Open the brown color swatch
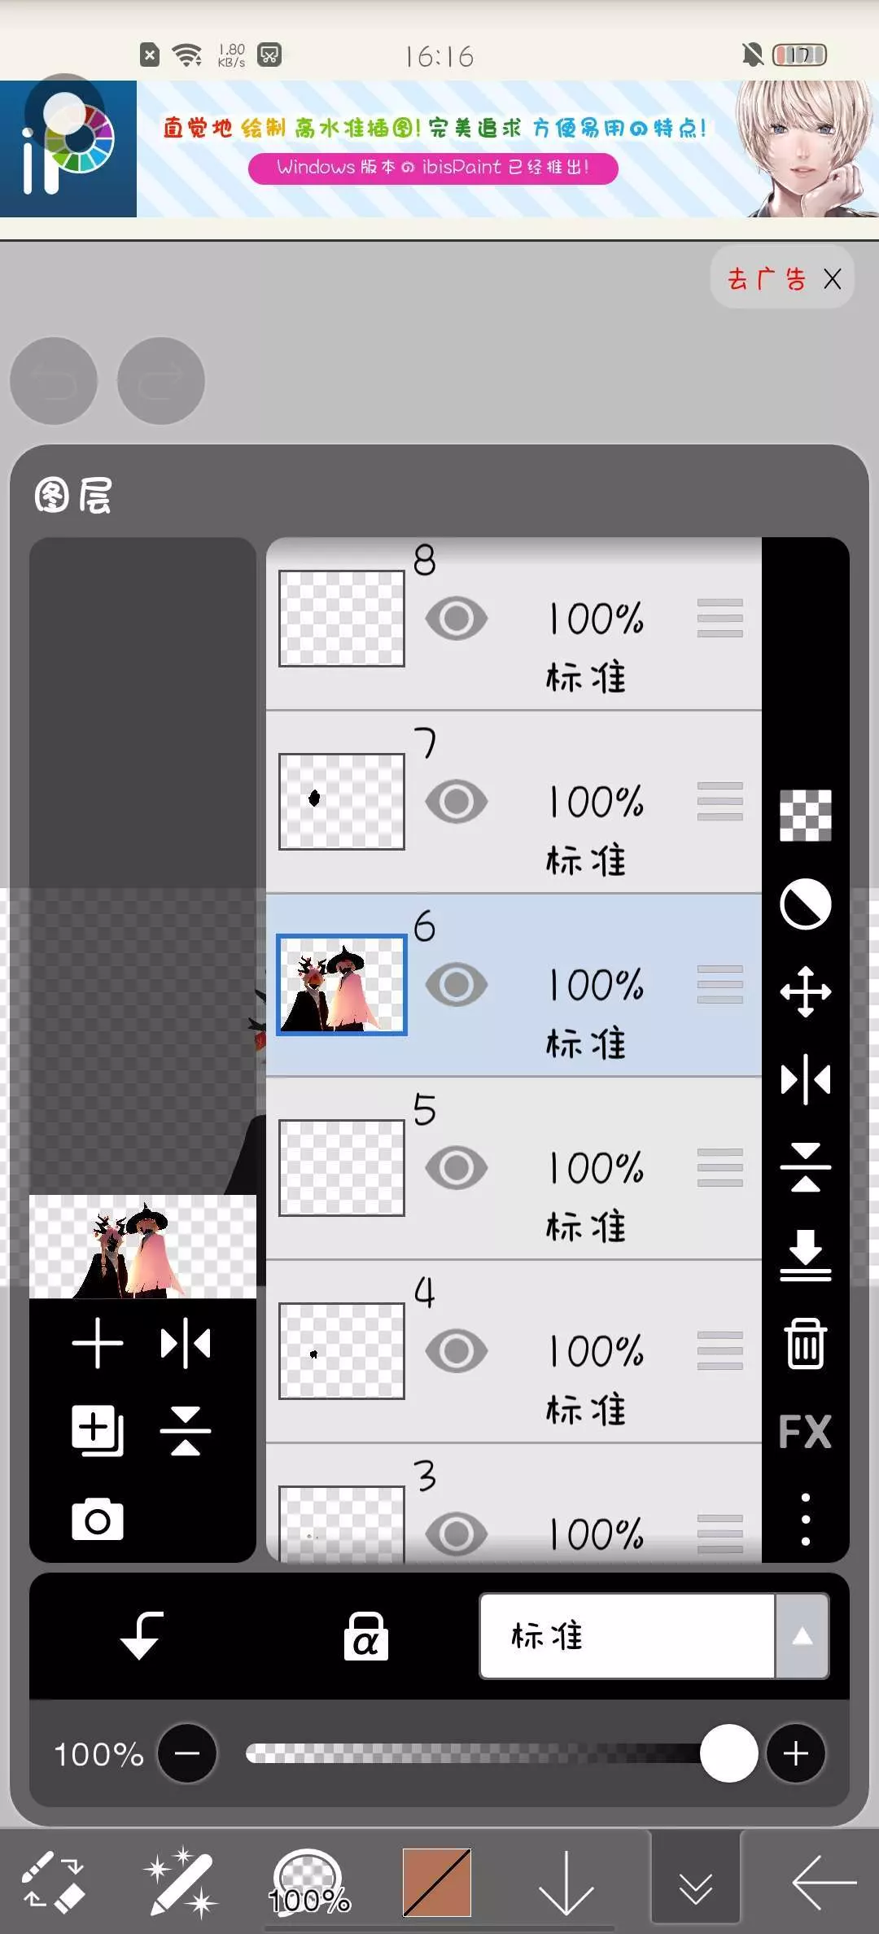 pos(437,1883)
